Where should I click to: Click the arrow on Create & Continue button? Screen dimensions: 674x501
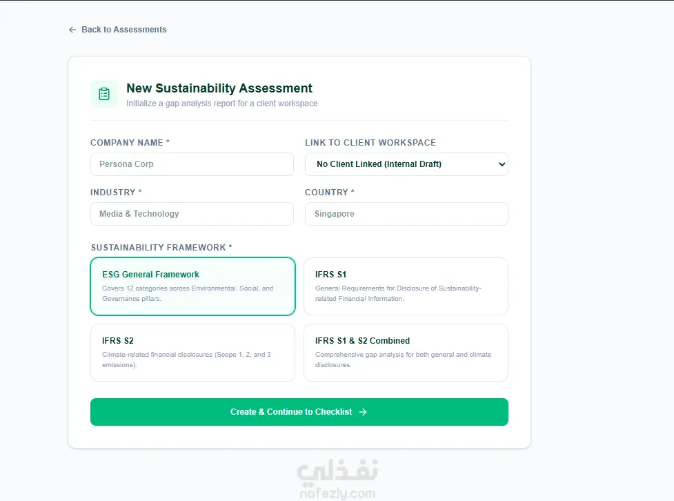pyautogui.click(x=364, y=412)
